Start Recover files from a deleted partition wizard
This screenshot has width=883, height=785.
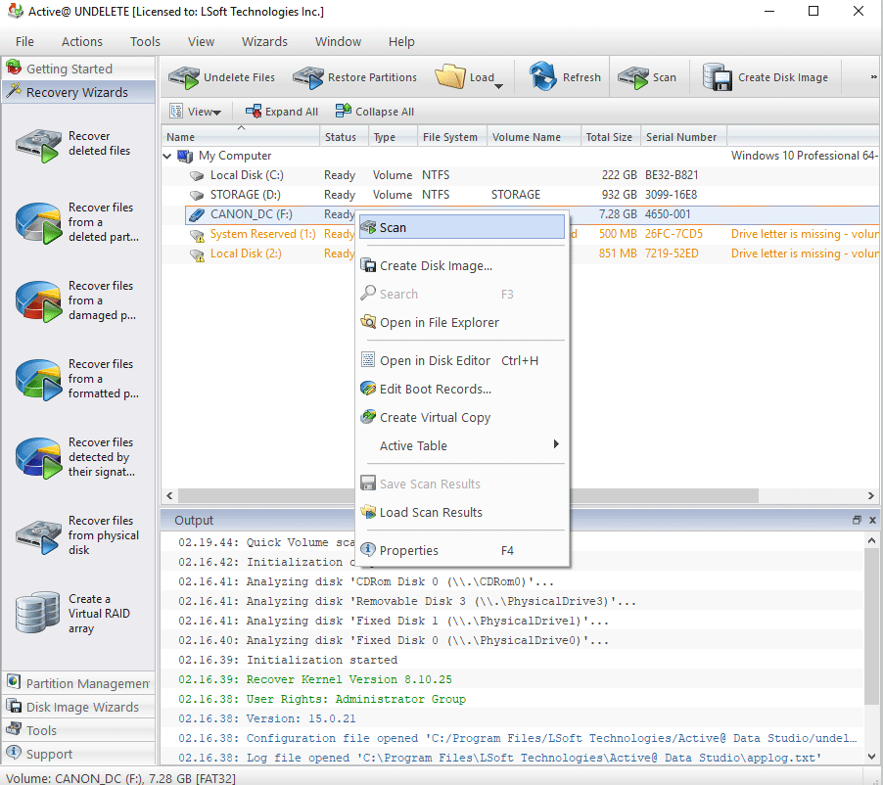tap(77, 222)
